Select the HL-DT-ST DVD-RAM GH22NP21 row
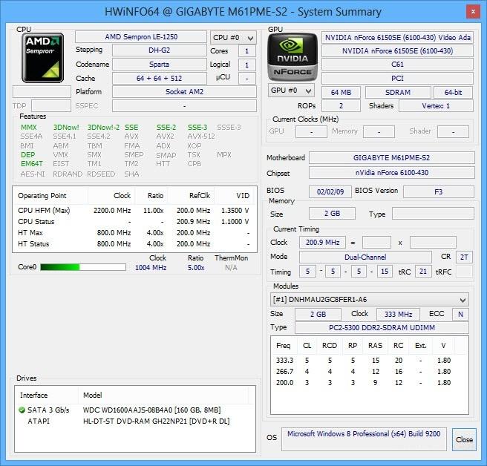This screenshot has width=487, height=466. pos(134,421)
